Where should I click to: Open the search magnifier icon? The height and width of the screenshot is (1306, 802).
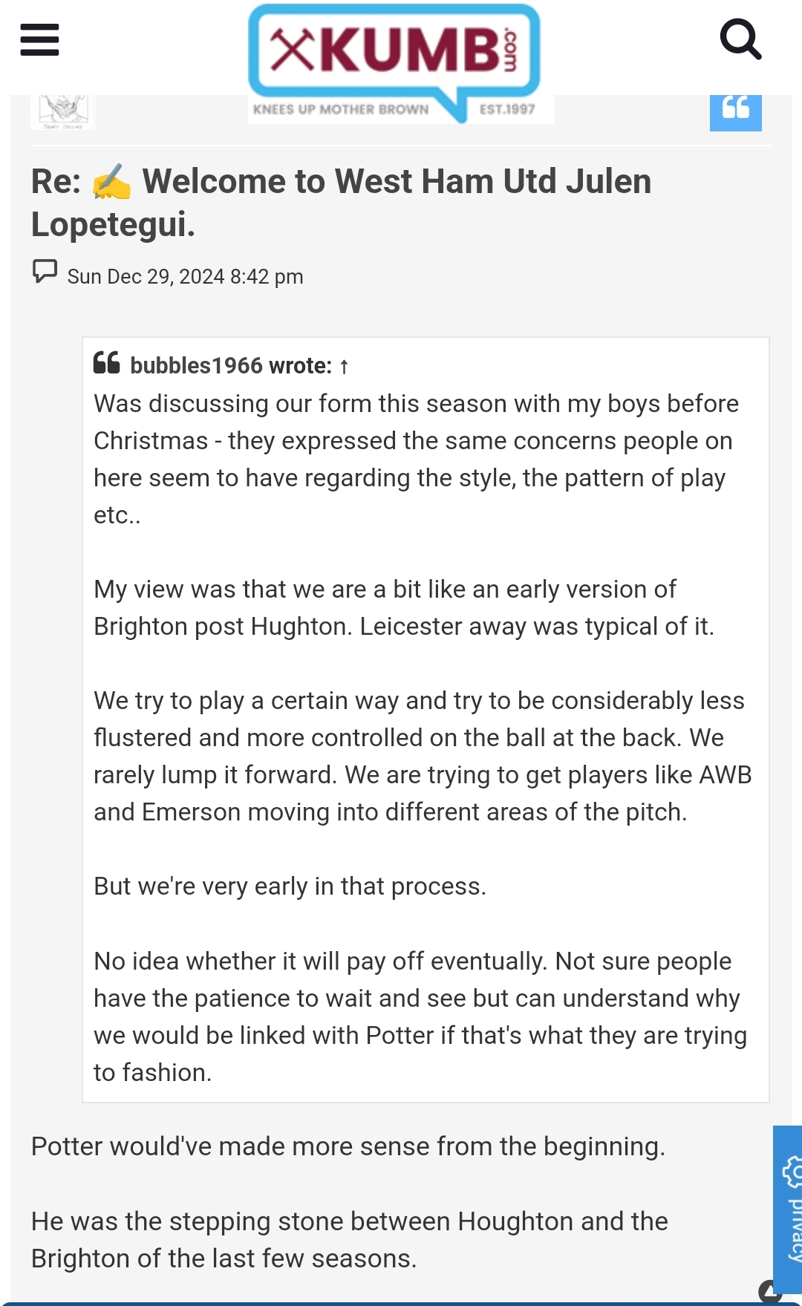coord(740,39)
